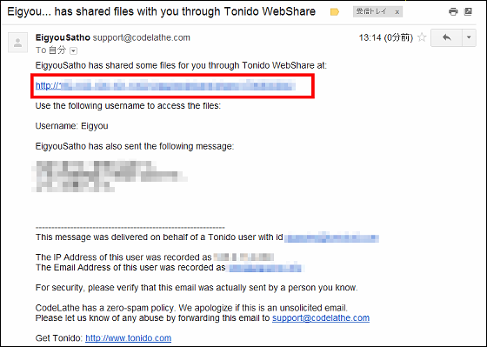Expand recipient details arrow next to To

point(73,50)
